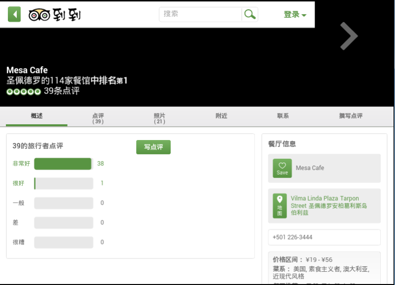Click the Mesa Cafe title heading
This screenshot has width=395, height=285.
click(27, 70)
